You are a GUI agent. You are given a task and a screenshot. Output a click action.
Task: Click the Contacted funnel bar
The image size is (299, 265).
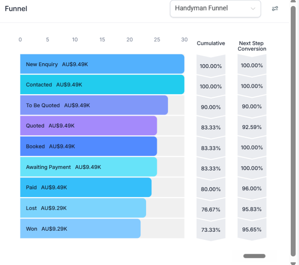[x=102, y=84]
